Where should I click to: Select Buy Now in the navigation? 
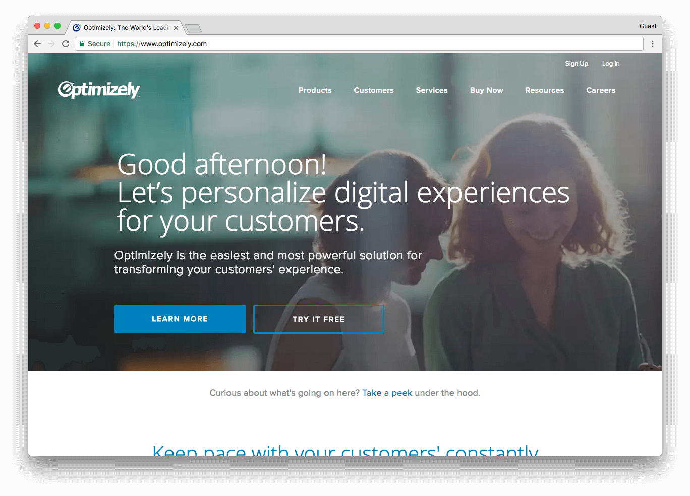point(487,90)
